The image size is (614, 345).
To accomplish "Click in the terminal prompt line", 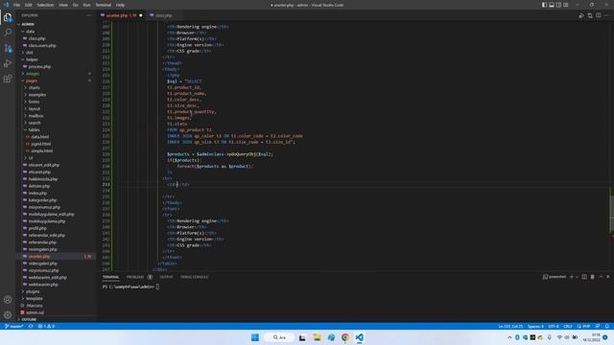I will tap(130, 287).
